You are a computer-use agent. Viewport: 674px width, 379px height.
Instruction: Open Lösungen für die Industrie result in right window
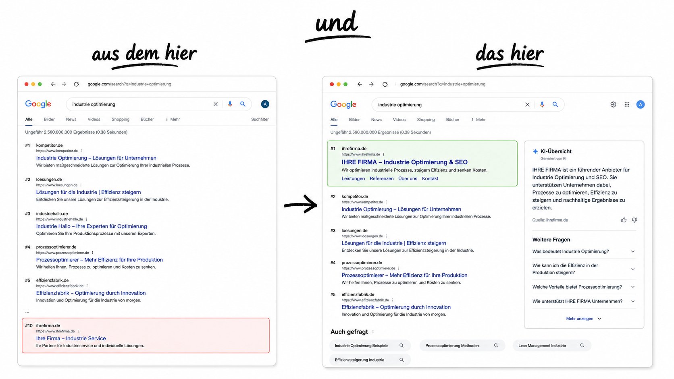[x=394, y=243]
